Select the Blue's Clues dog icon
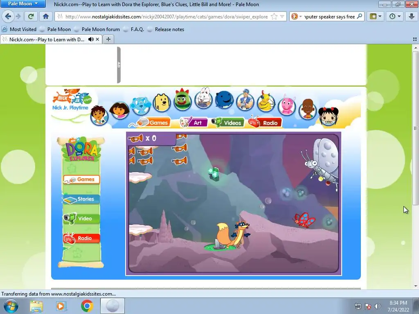Image resolution: width=419 pixels, height=314 pixels. [x=141, y=105]
